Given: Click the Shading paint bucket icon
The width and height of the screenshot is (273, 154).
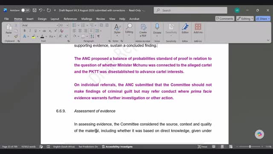Looking at the screenshot, I should [75, 36].
